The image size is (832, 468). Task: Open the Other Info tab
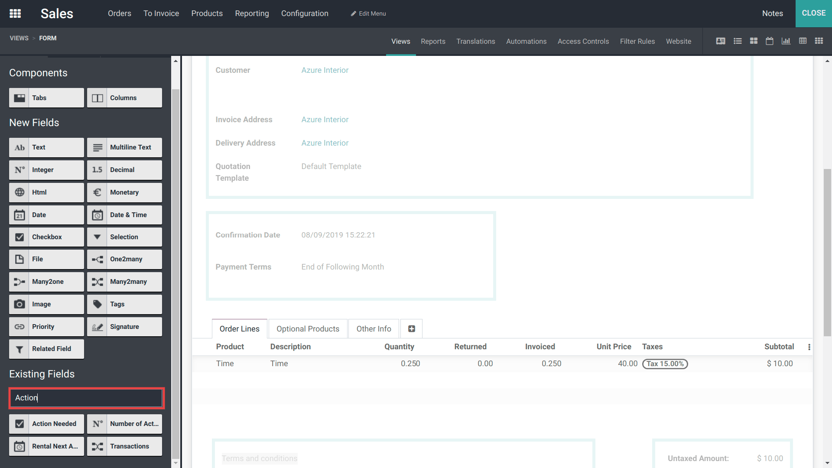(x=374, y=329)
